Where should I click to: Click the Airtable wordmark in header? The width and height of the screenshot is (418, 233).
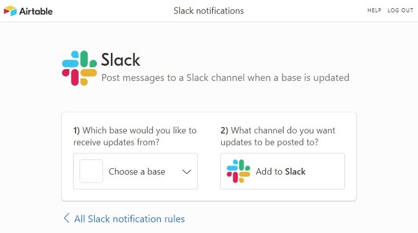click(x=36, y=11)
